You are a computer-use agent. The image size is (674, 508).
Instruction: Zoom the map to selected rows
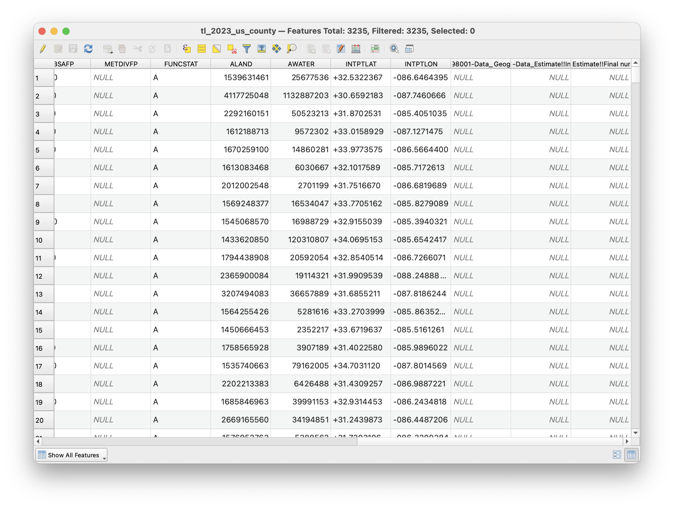click(292, 49)
